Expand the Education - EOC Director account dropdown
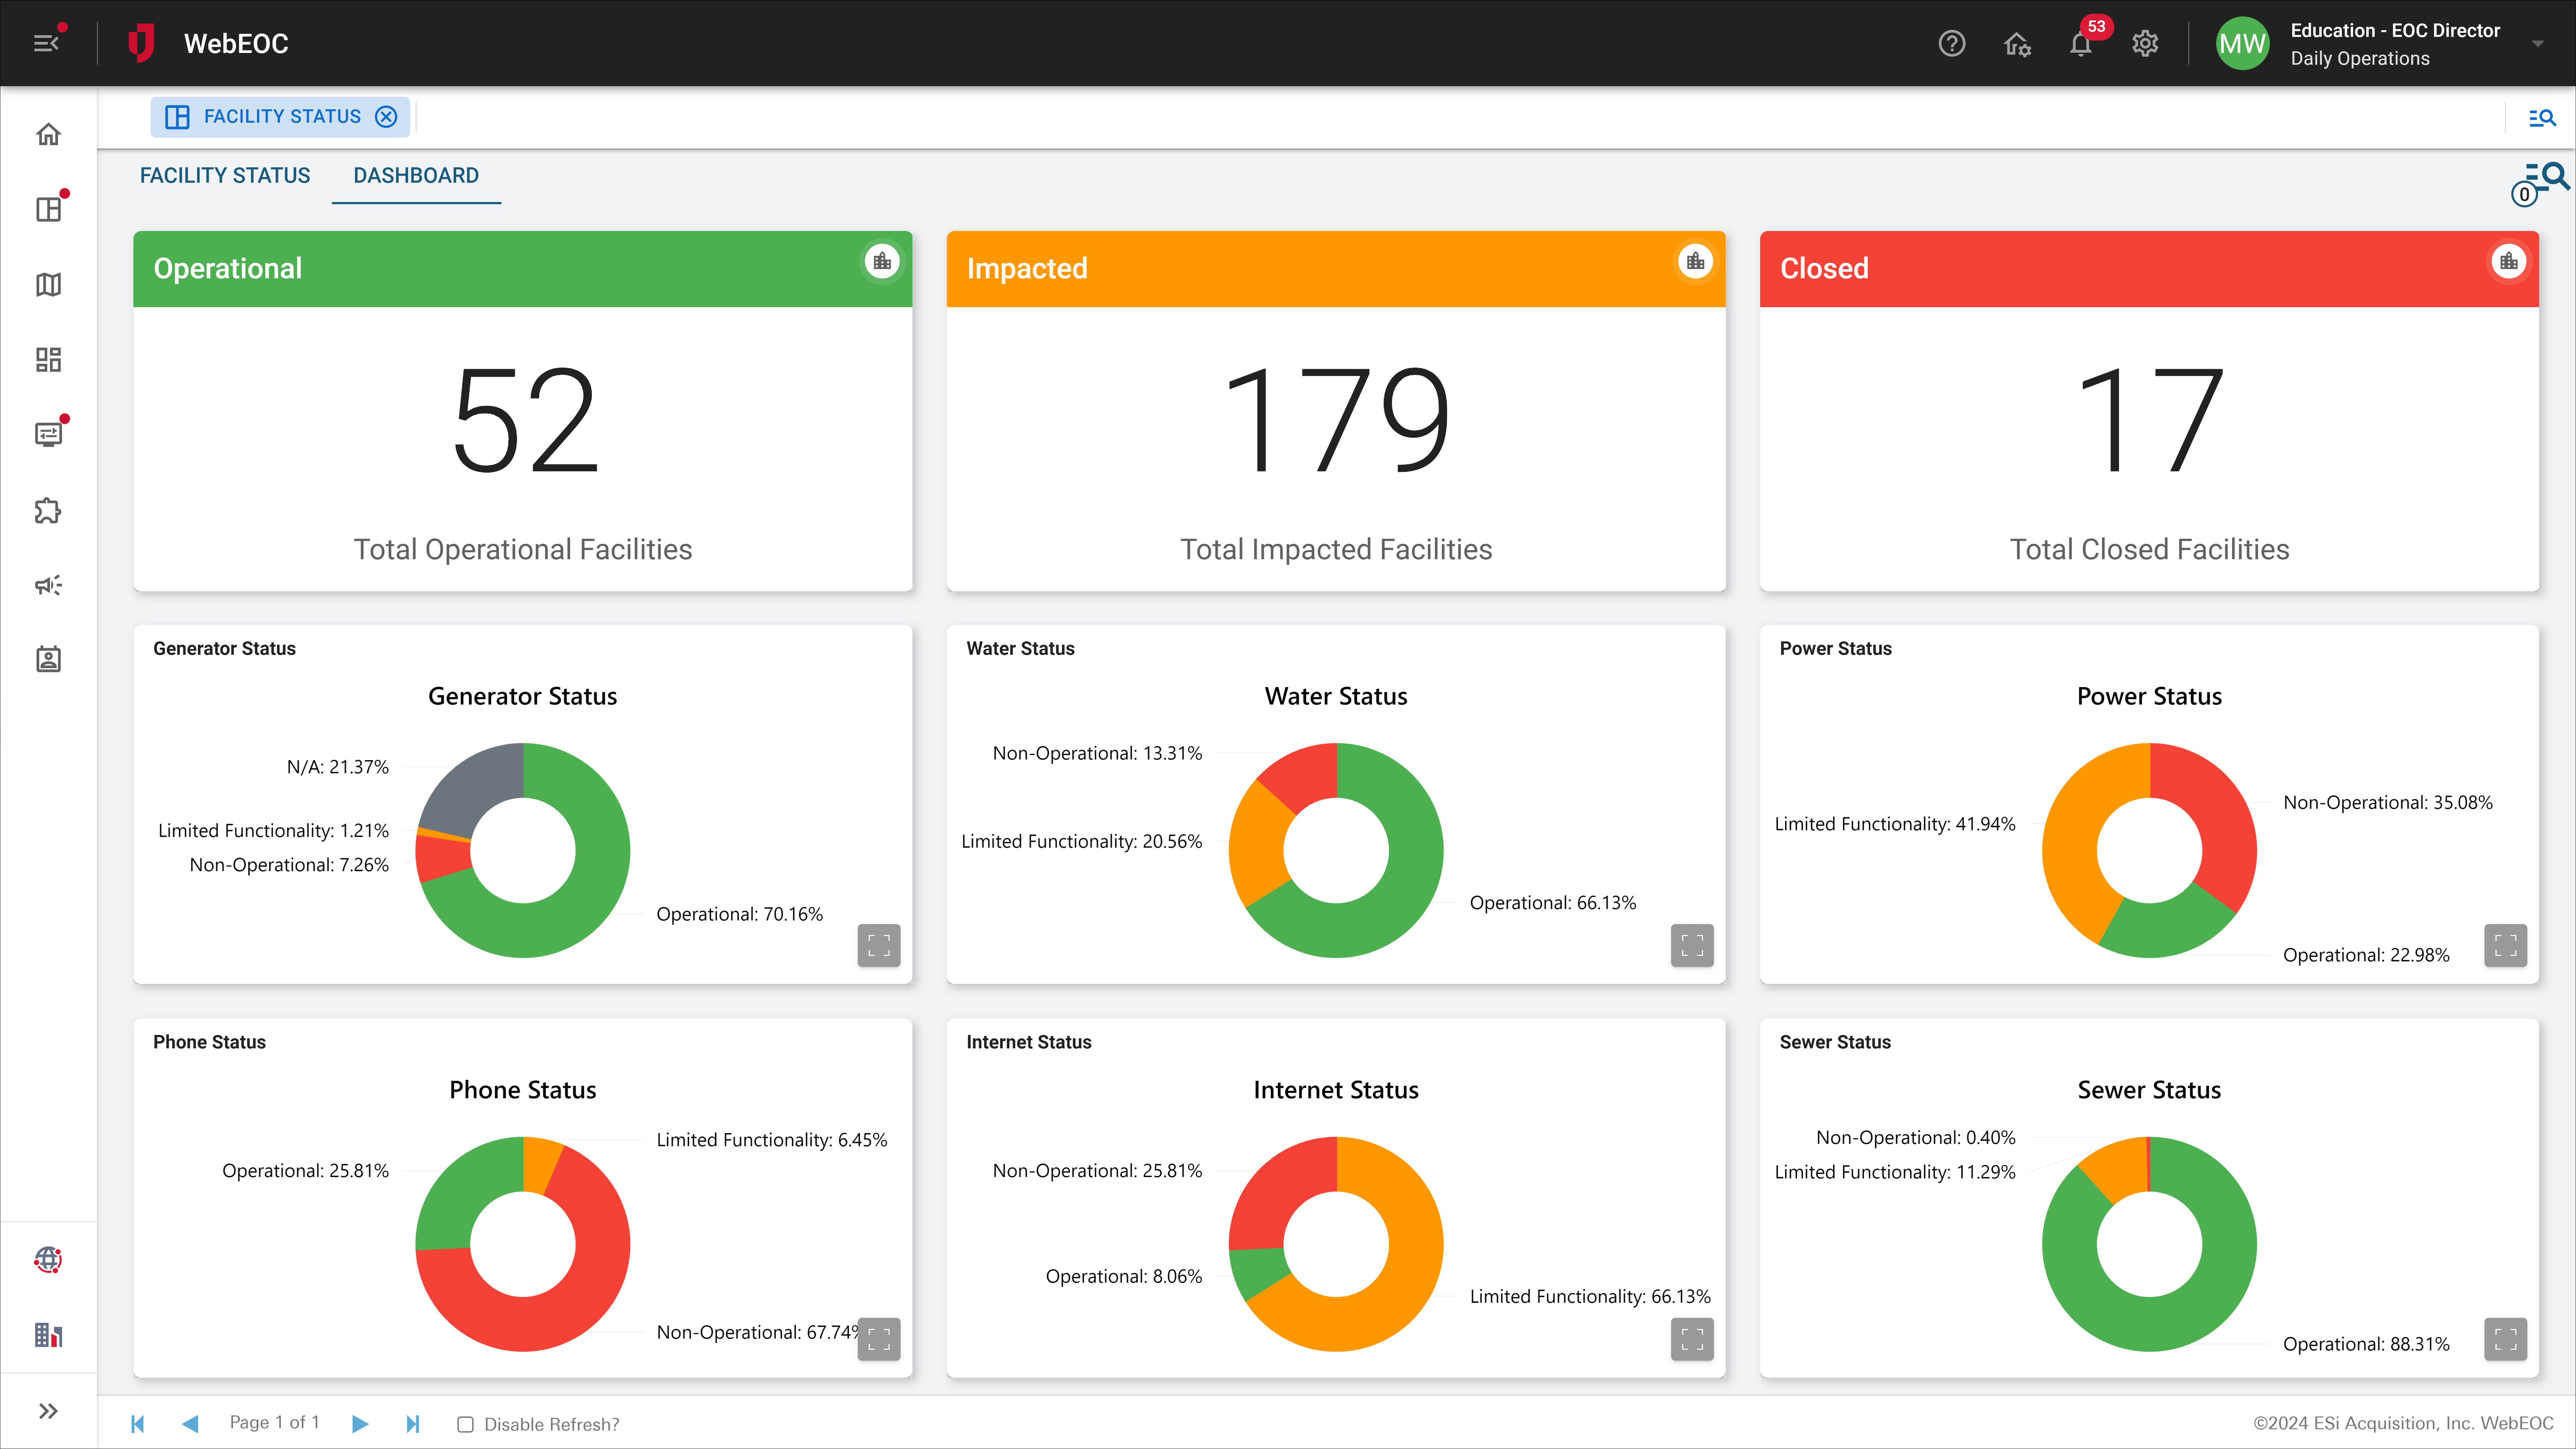2576x1449 pixels. coord(2538,44)
